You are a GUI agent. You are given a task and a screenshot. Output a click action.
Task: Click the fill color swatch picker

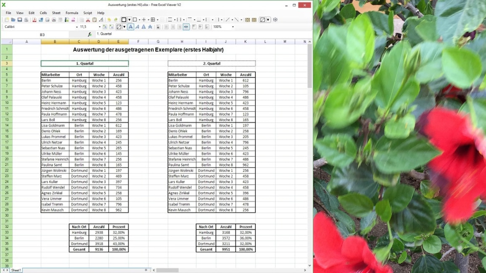point(120,26)
